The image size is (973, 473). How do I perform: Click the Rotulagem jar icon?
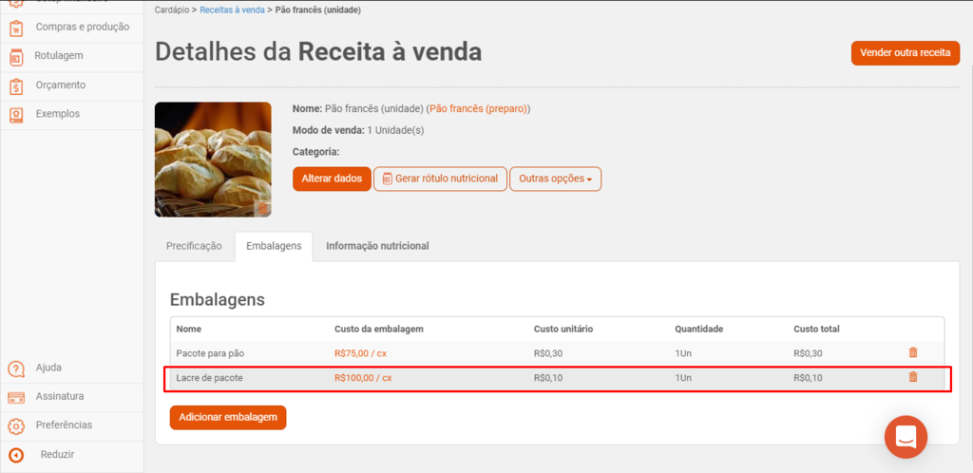pyautogui.click(x=17, y=57)
